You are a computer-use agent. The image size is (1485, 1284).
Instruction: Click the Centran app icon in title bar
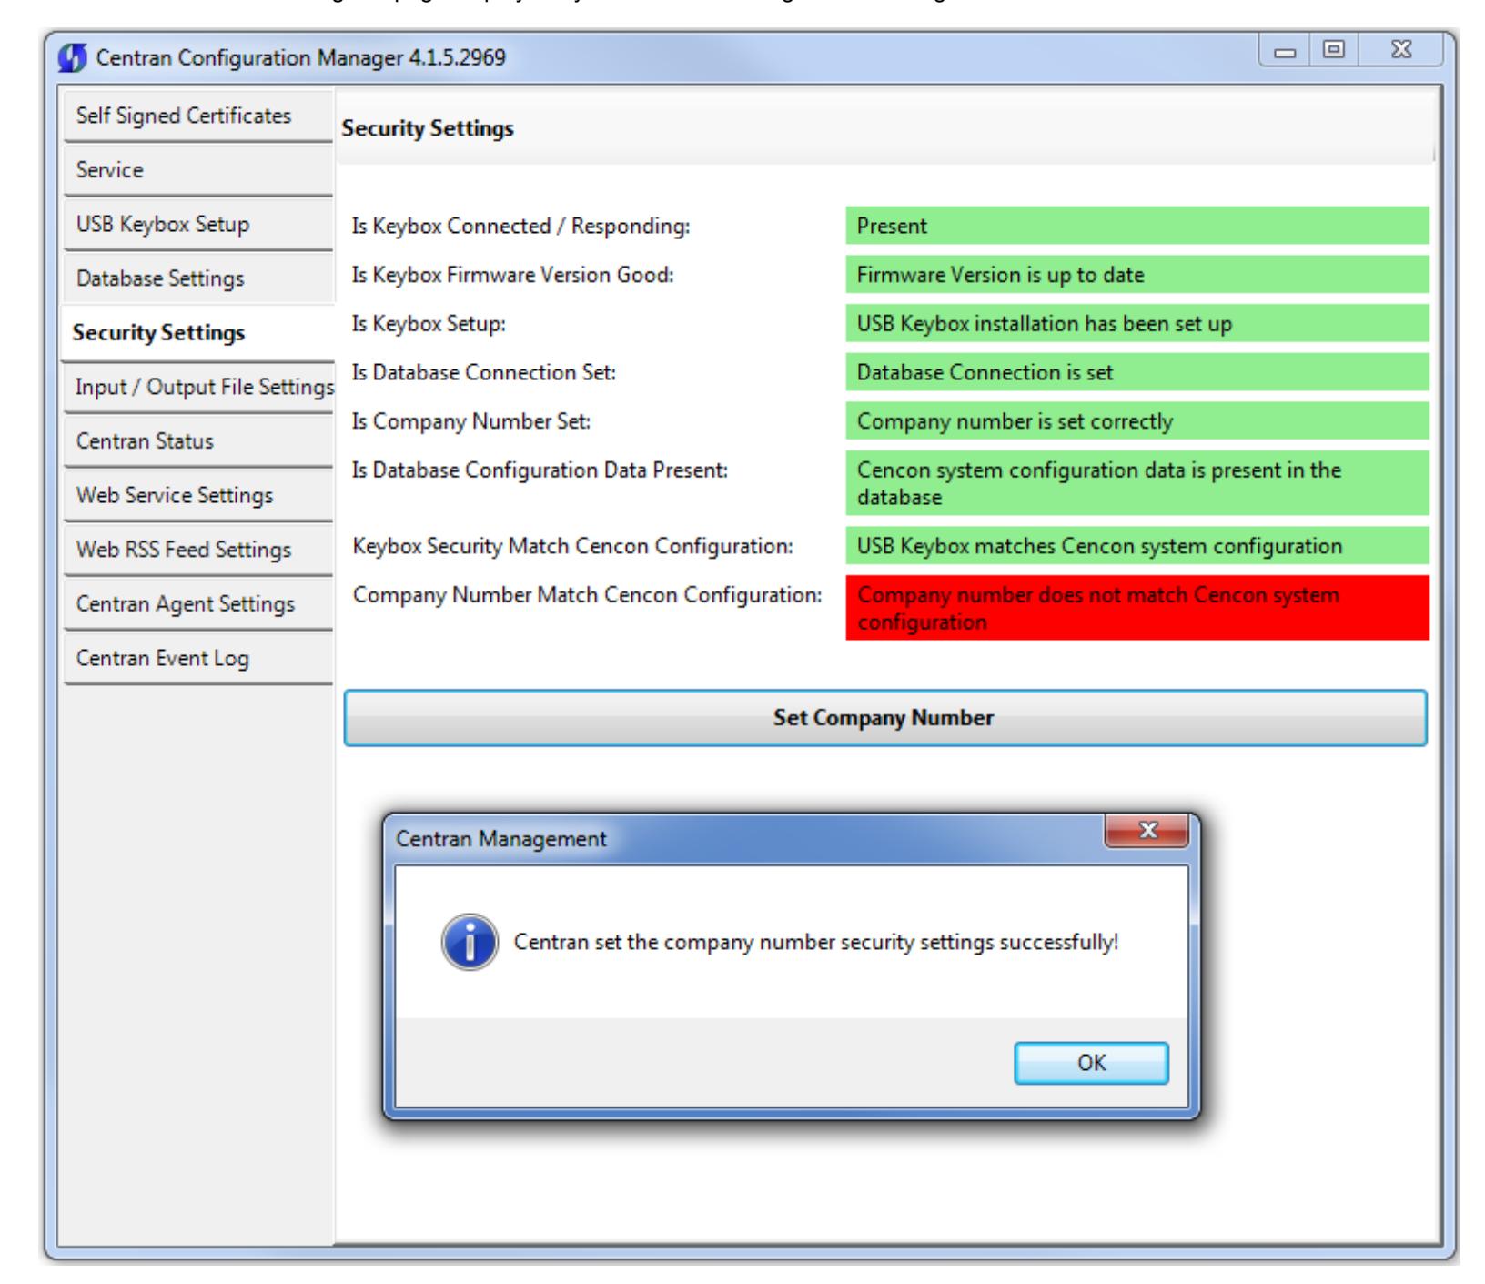71,58
